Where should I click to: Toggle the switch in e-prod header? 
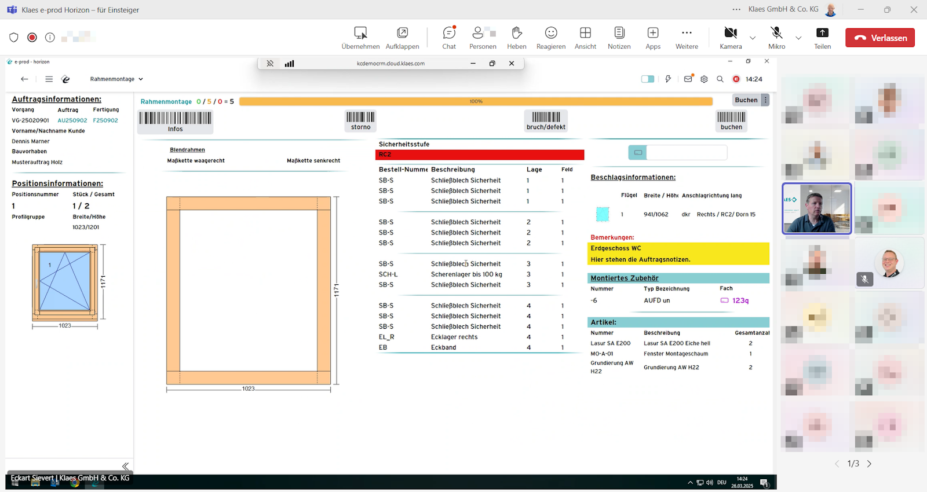648,79
